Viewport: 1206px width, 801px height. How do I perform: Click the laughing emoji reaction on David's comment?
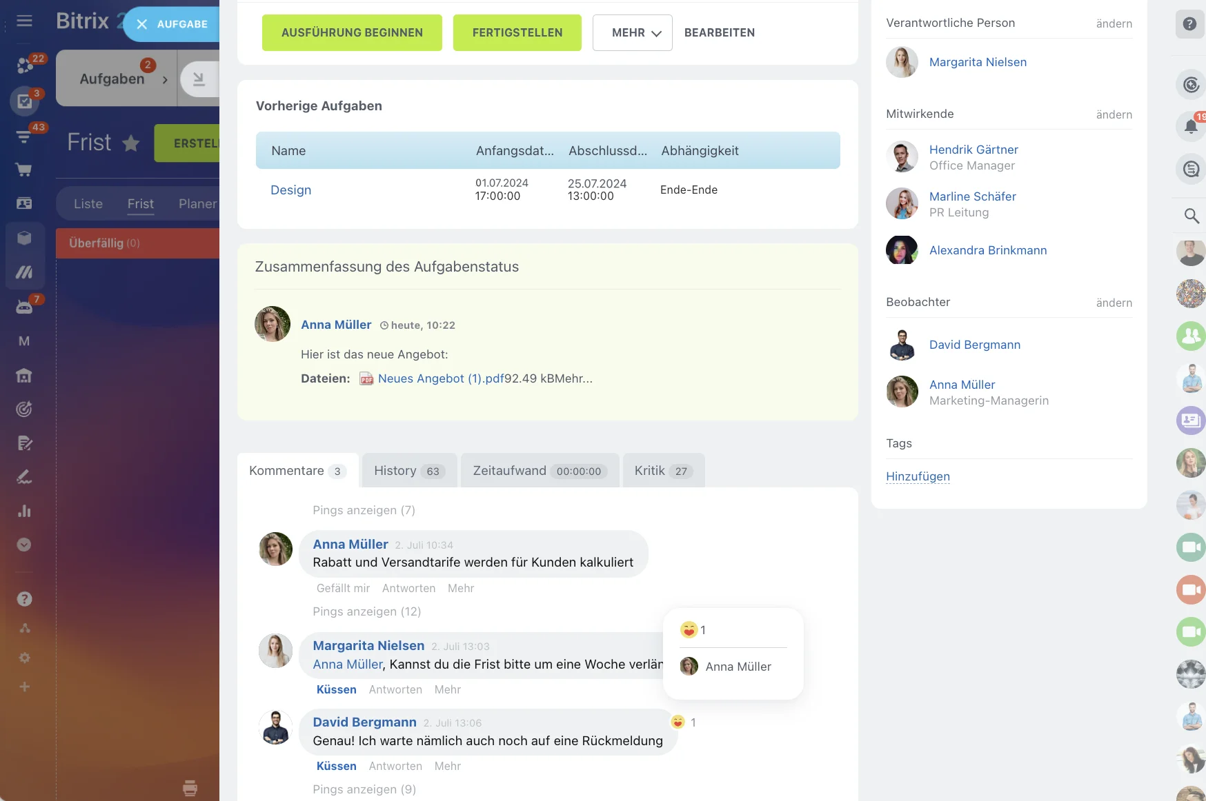coord(678,722)
